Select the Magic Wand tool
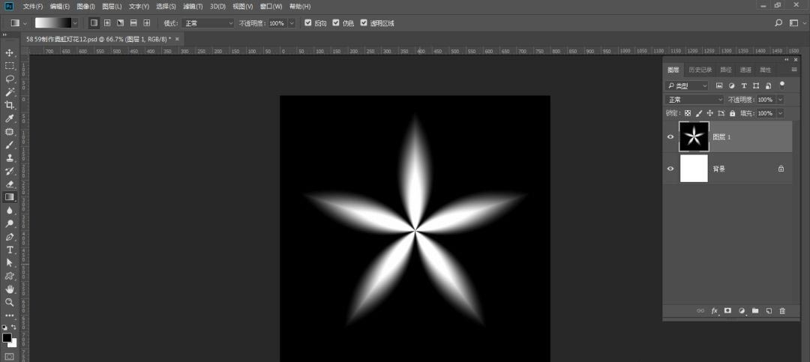The image size is (810, 362). 9,92
